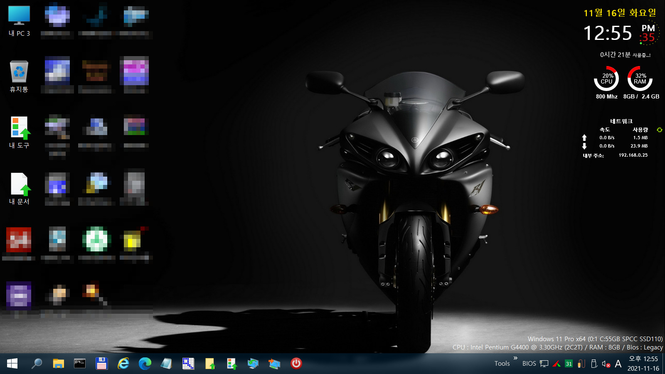Open Command Prompt from the taskbar
Screen dimensions: 665x374
point(80,364)
